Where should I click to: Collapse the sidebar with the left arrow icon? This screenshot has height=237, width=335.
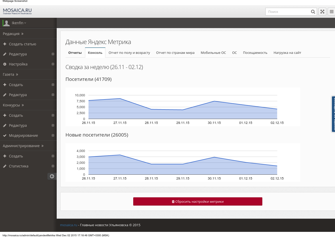coord(52,176)
